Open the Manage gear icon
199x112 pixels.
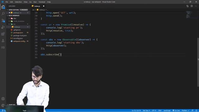point(3,105)
